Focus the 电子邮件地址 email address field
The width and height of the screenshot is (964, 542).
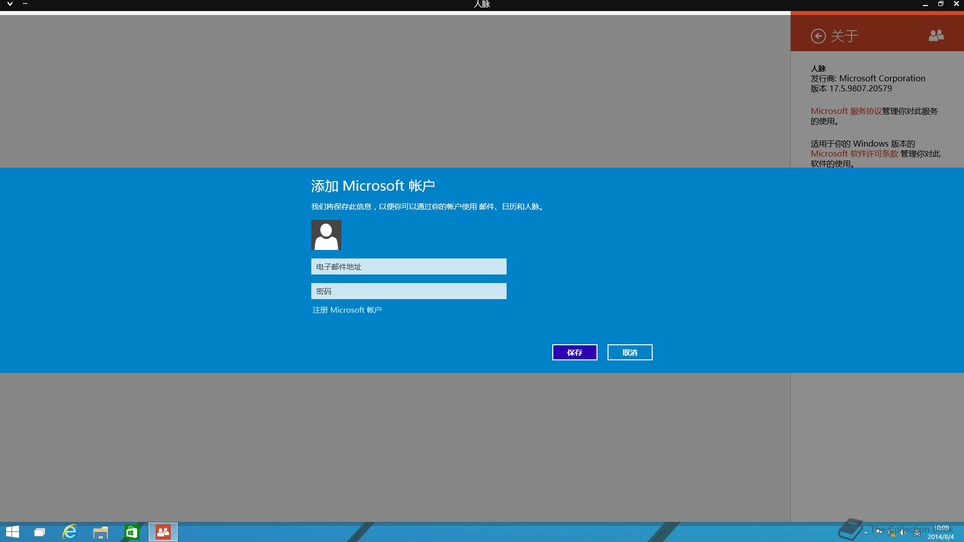pyautogui.click(x=409, y=266)
